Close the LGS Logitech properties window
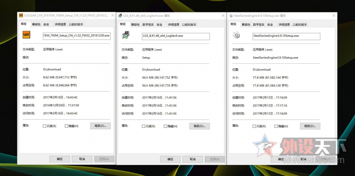This screenshot has width=355, height=176. click(222, 16)
